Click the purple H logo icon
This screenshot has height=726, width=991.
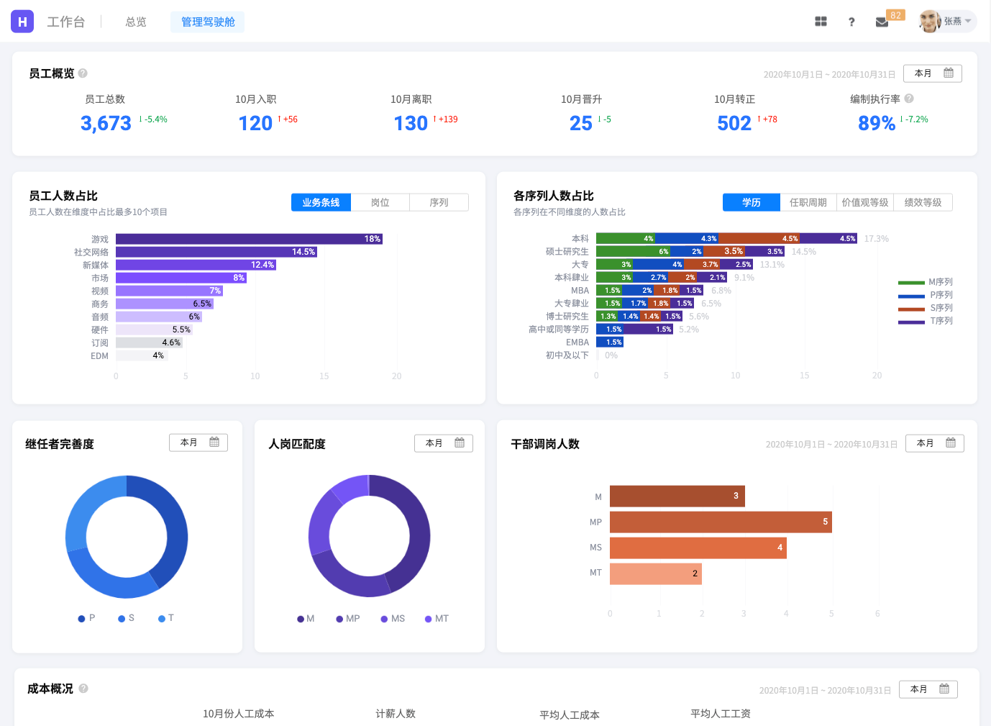[22, 22]
